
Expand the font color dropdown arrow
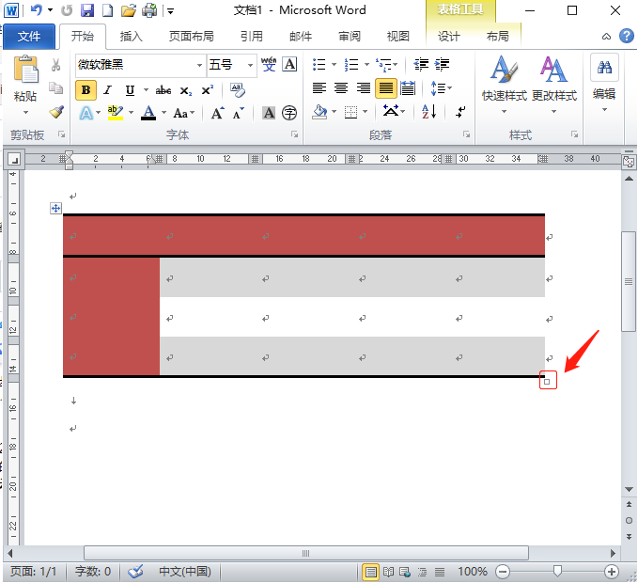pos(163,113)
